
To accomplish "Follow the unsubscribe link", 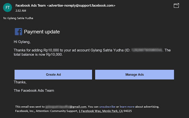I will point(107,107).
